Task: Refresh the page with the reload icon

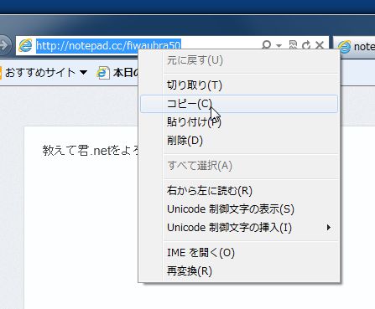Action: [306, 44]
